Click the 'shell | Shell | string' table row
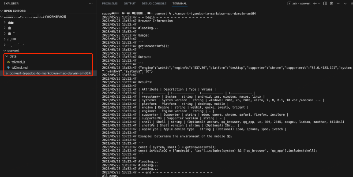The image size is (353, 177). coord(243,122)
